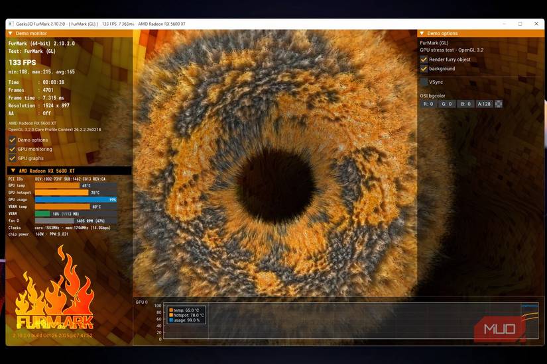This screenshot has width=547, height=364.
Task: Close the FurMark window
Action: click(x=536, y=24)
